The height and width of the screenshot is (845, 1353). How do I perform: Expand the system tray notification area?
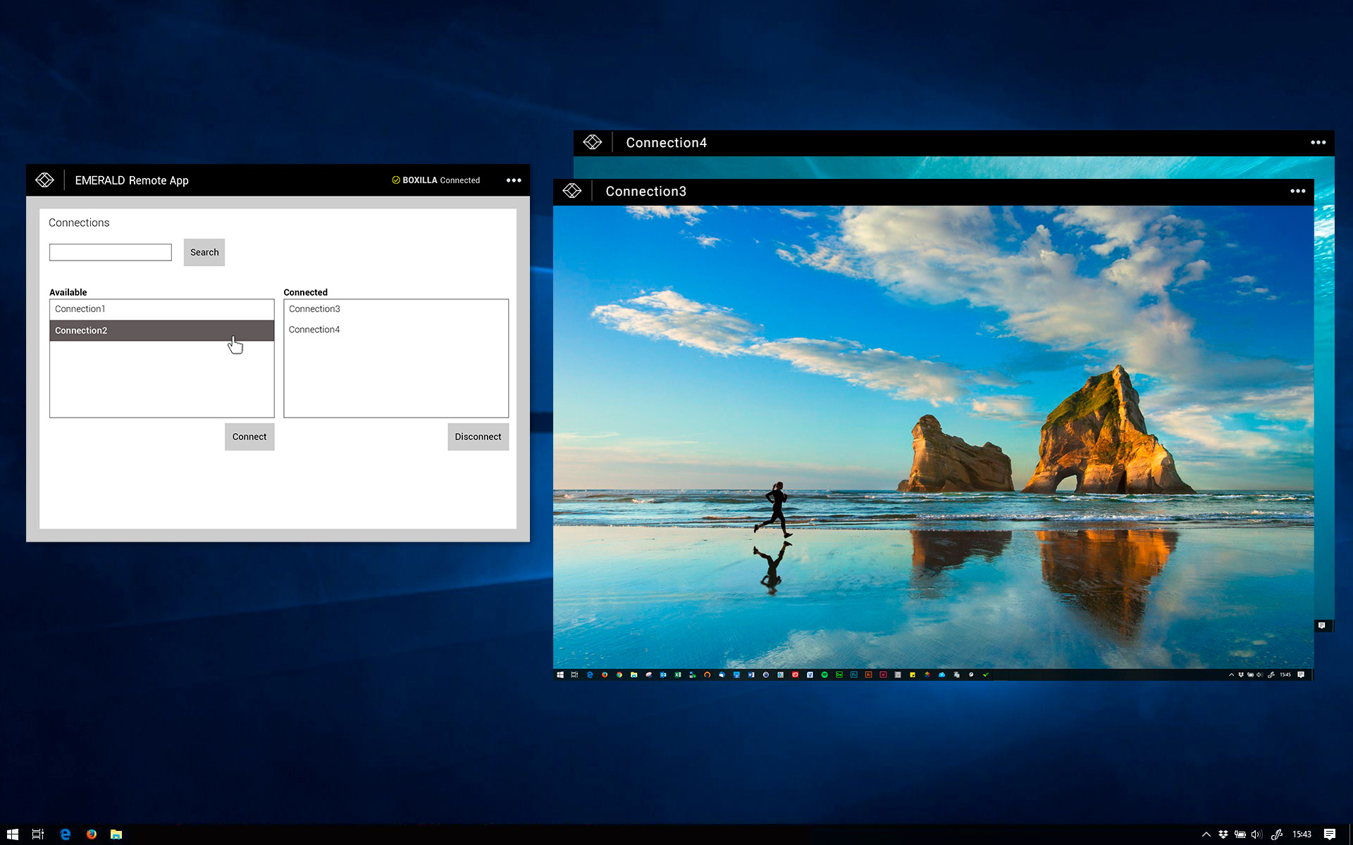pos(1207,834)
